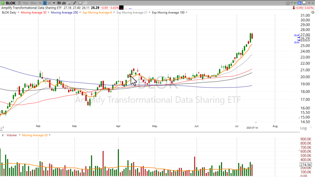
Task: Click the share arrow icon
Action: [x=85, y=3]
